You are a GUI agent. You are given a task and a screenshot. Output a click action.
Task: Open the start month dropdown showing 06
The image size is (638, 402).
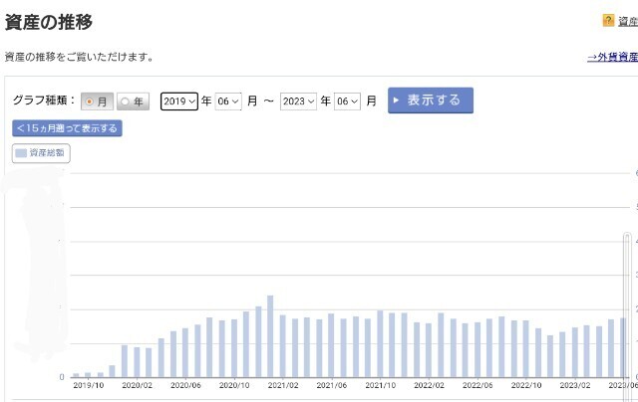point(228,101)
